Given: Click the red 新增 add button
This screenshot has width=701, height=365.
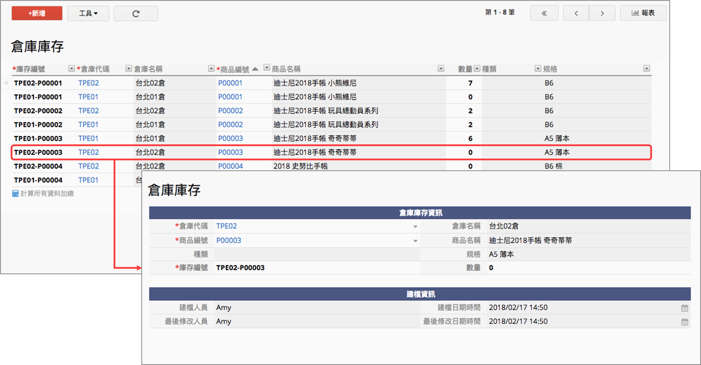Looking at the screenshot, I should tap(37, 13).
